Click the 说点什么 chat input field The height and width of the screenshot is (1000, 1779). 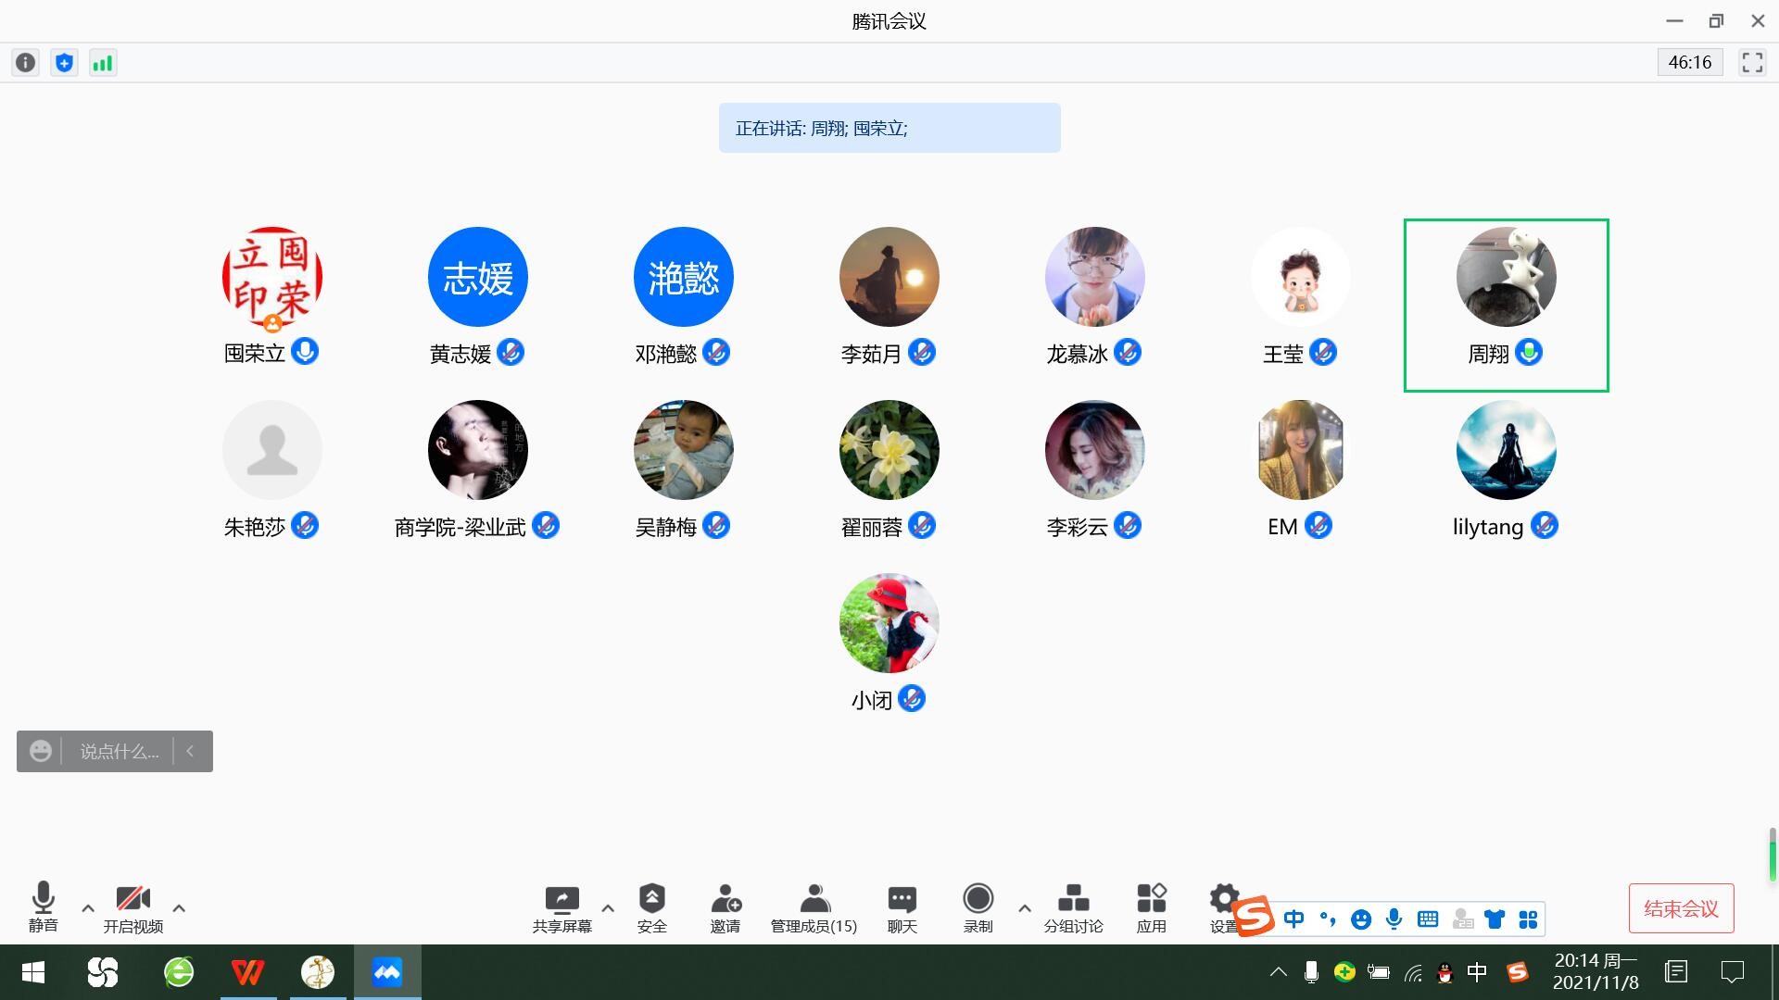click(x=119, y=751)
